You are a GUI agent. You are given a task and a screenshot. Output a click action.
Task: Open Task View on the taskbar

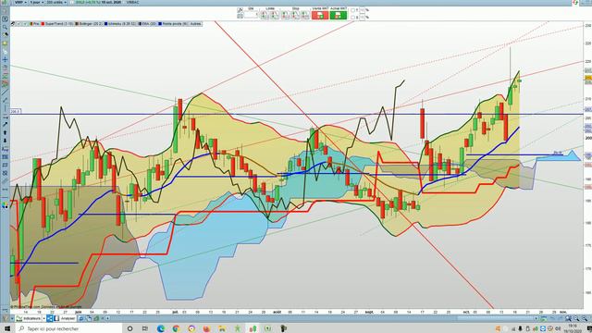pyautogui.click(x=145, y=328)
